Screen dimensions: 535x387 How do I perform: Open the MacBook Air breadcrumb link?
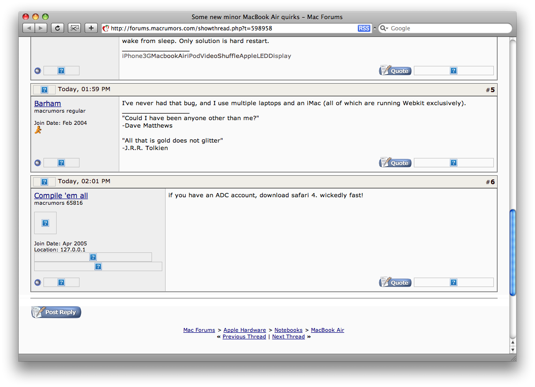coord(327,330)
